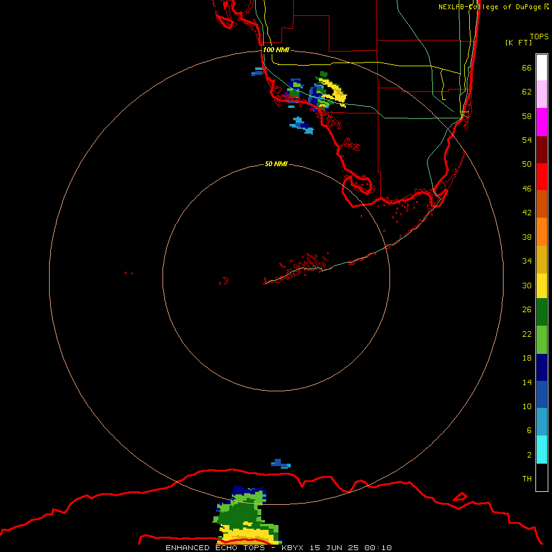Click the 50 NMI range ring label
Image resolution: width=552 pixels, height=552 pixels.
point(276,164)
